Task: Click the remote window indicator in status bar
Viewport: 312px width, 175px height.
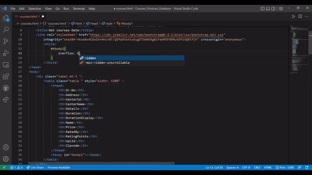Action: point(4,167)
